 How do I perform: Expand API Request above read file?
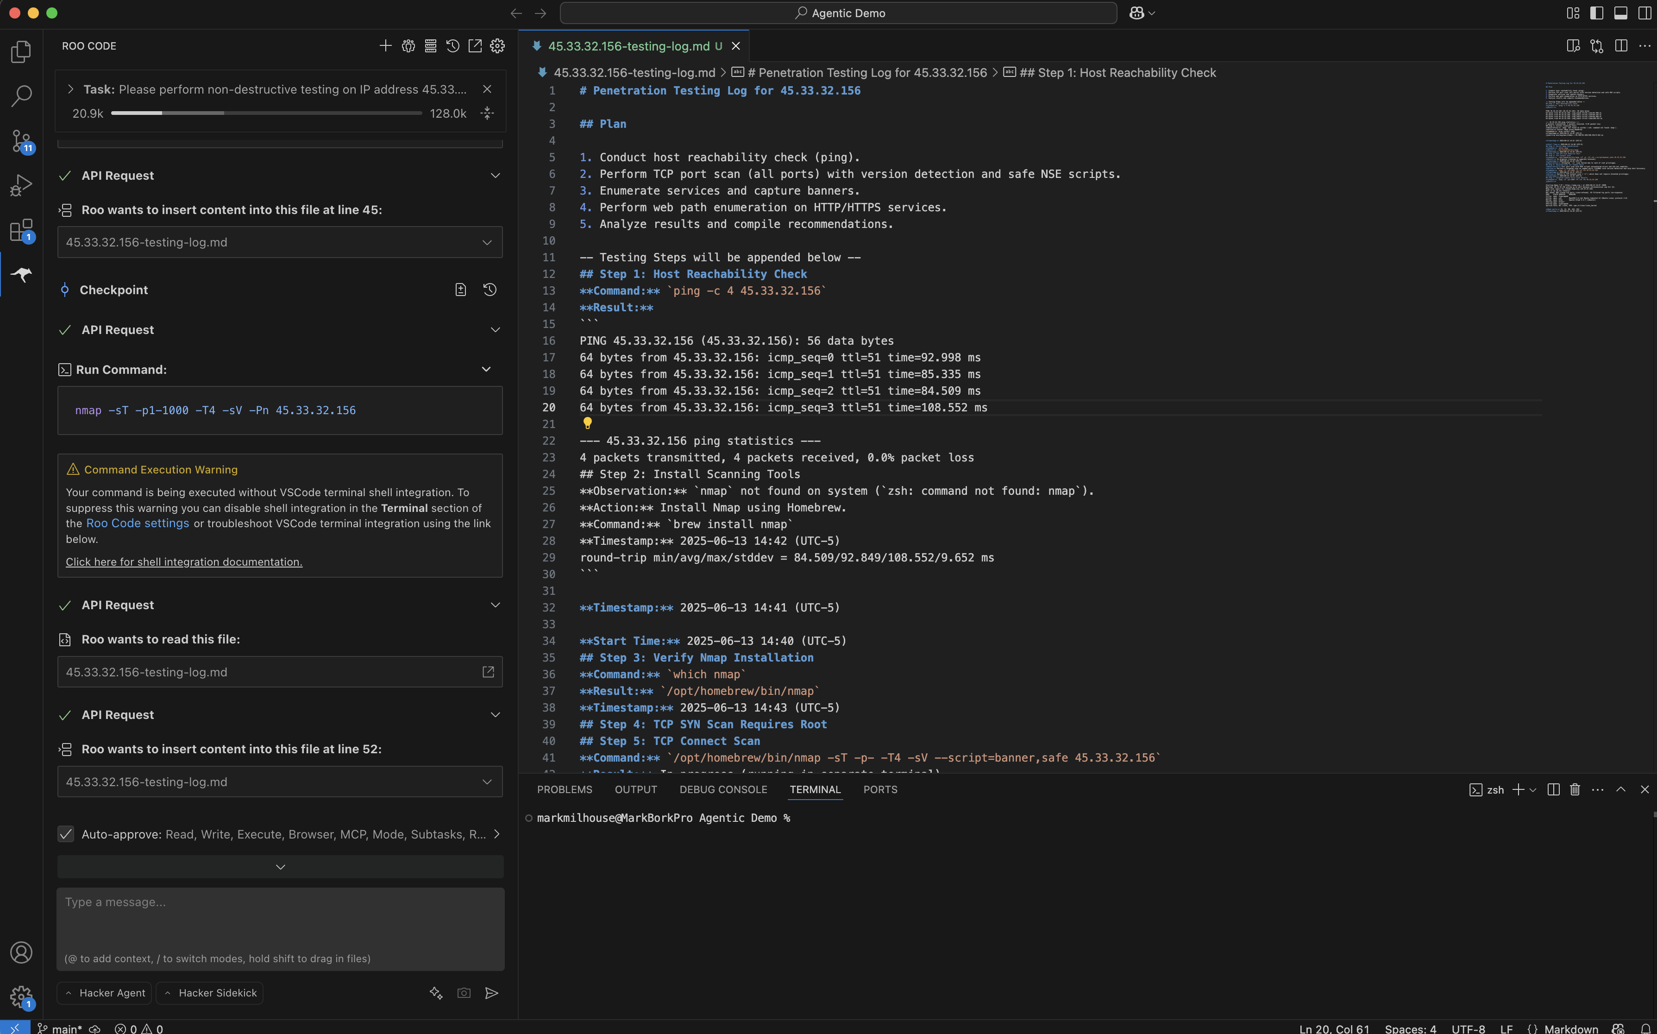pos(496,605)
